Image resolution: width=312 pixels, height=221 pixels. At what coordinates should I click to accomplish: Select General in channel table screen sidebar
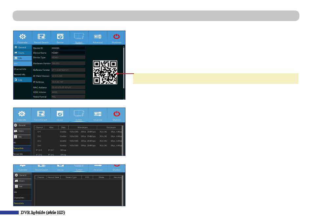(22, 125)
